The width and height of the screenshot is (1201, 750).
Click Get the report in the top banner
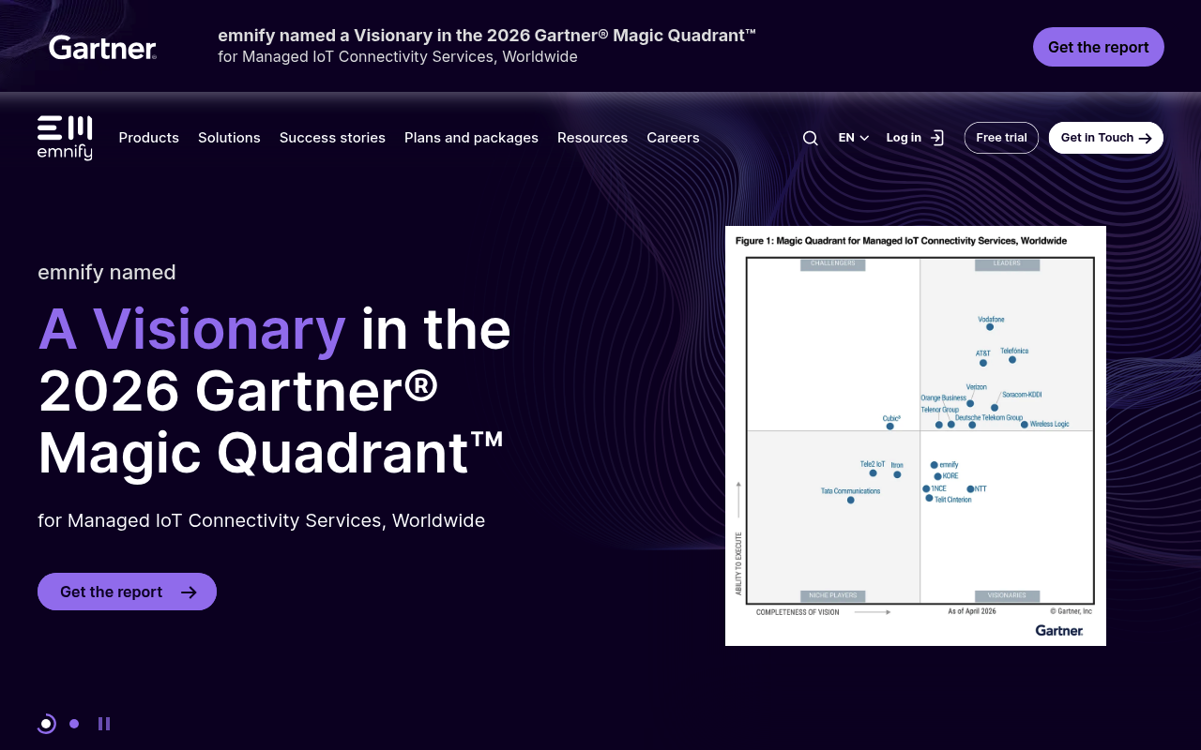pyautogui.click(x=1098, y=47)
